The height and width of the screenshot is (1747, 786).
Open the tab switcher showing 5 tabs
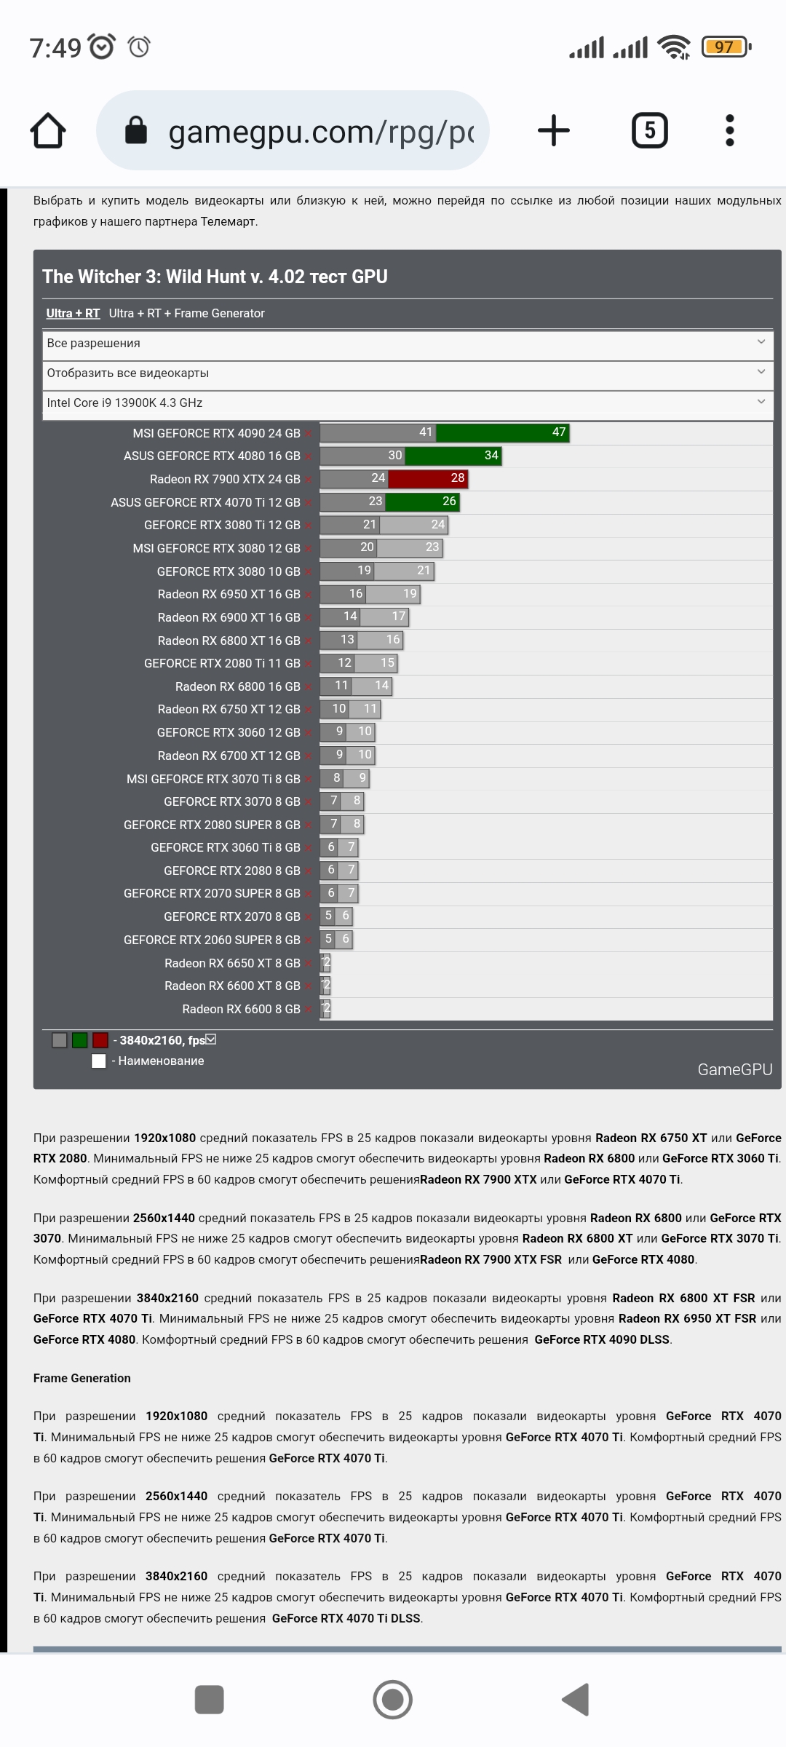[649, 131]
